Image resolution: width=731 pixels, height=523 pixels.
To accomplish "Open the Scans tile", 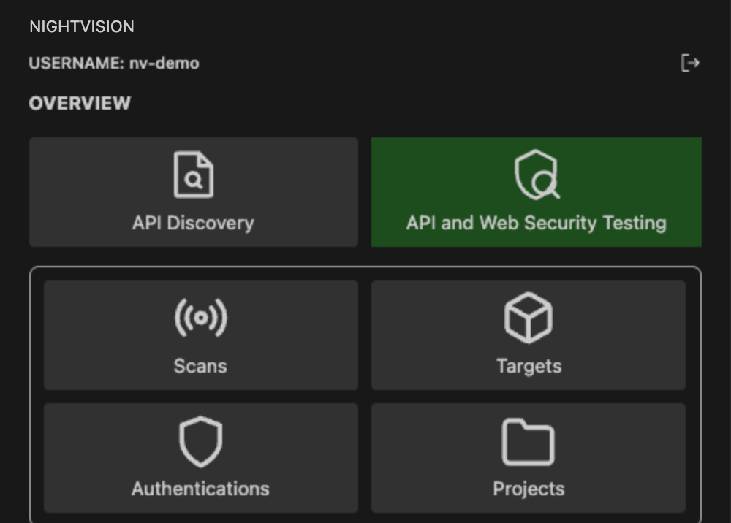I will tap(201, 335).
